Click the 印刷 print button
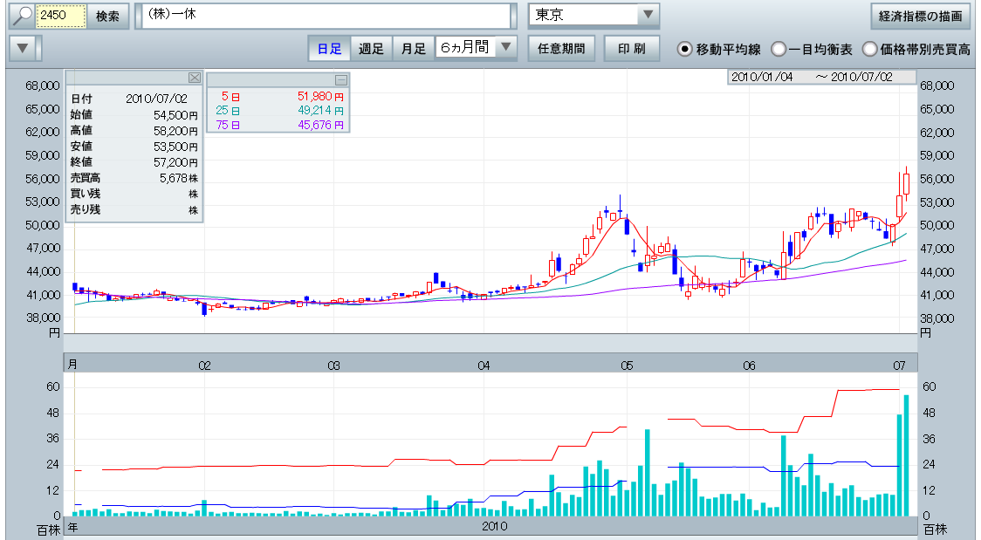981x540 pixels. 631,49
